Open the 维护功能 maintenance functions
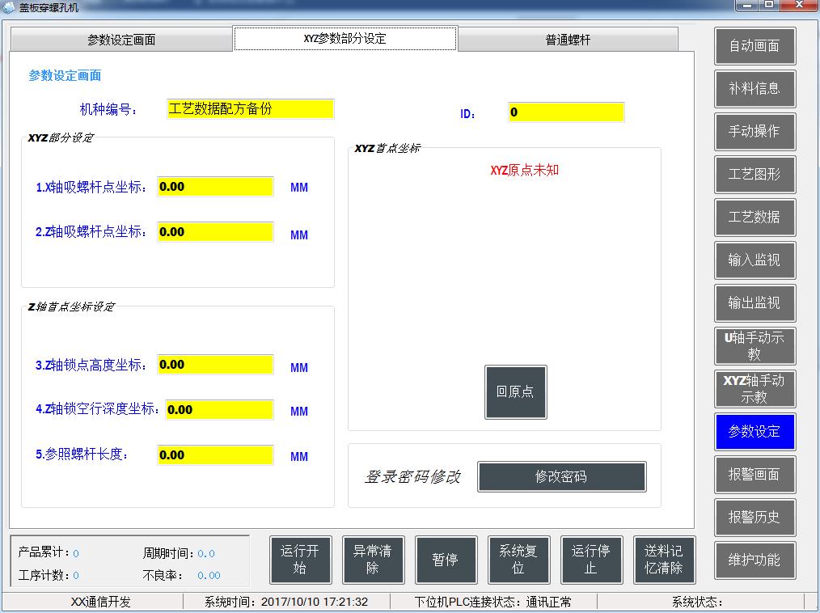820x613 pixels. (754, 560)
